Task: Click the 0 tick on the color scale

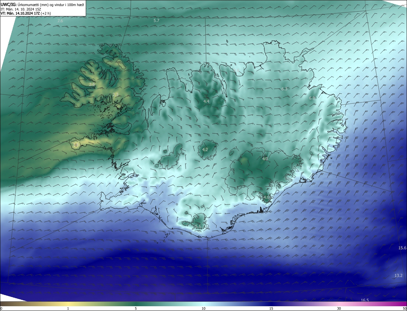Action: 1,308
